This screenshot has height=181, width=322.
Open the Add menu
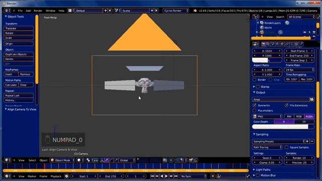pos(28,11)
